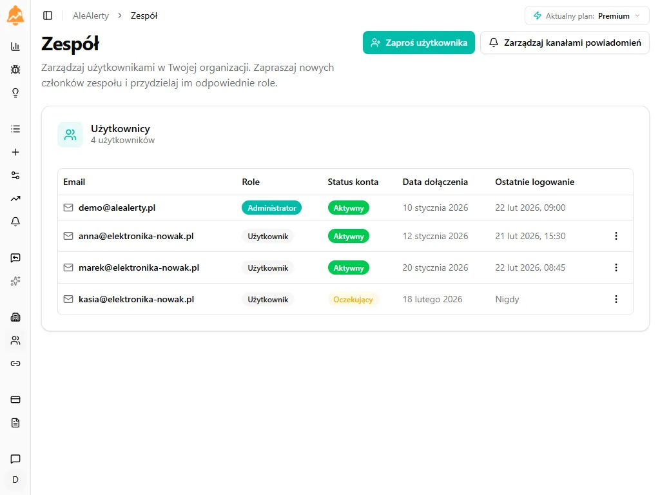Open the building icon in the sidebar
Viewport: 660px width, 495px height.
15,317
